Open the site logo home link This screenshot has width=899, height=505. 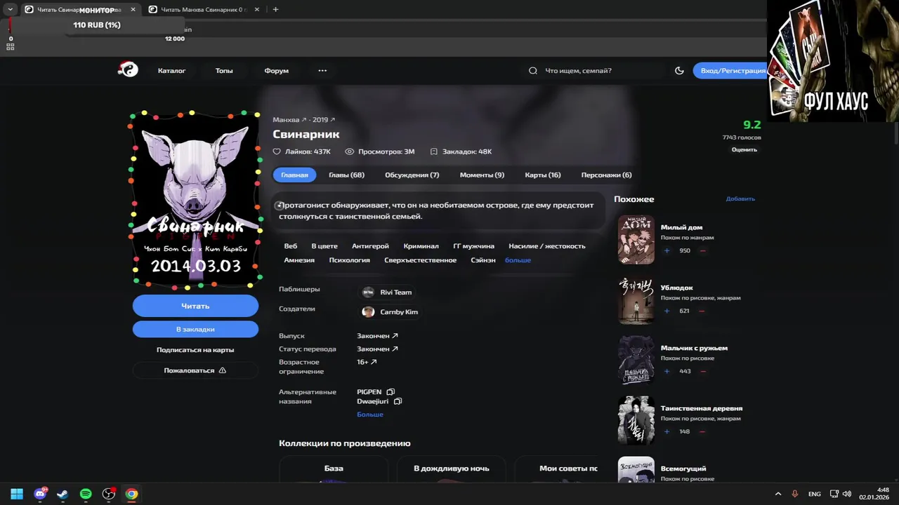128,69
